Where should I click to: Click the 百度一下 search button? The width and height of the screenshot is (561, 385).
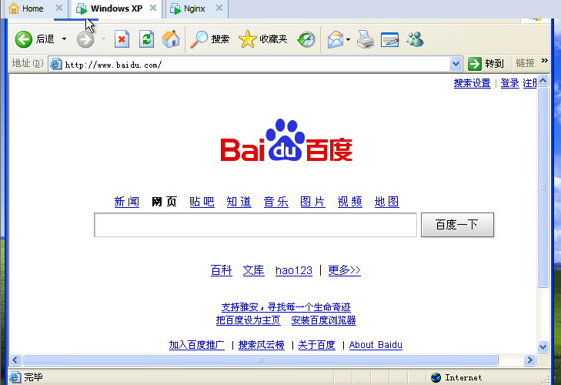[457, 225]
